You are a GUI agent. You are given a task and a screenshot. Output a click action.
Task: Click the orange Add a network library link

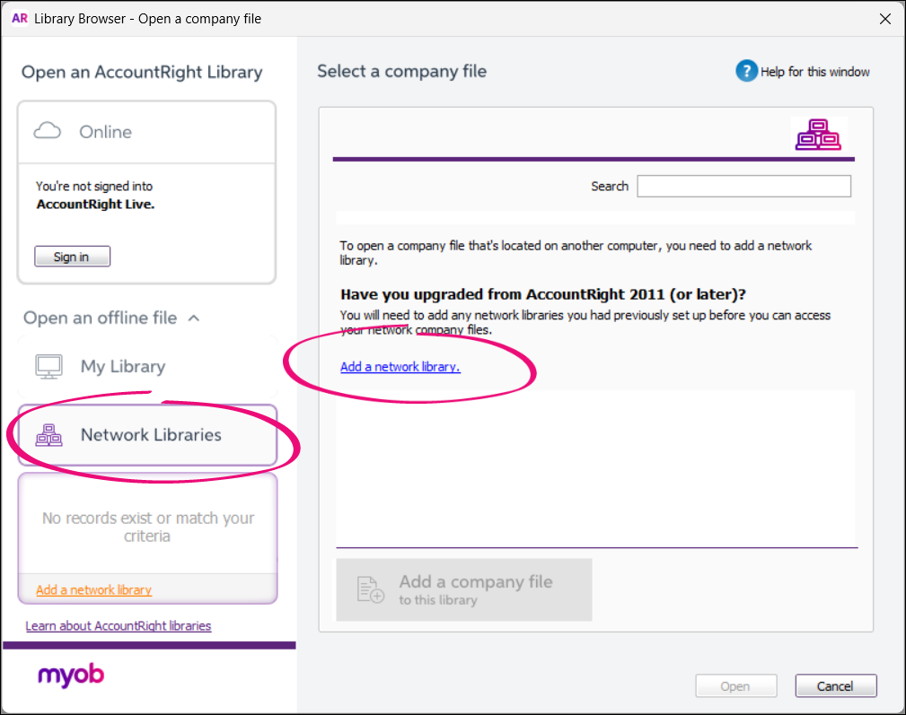coord(92,589)
